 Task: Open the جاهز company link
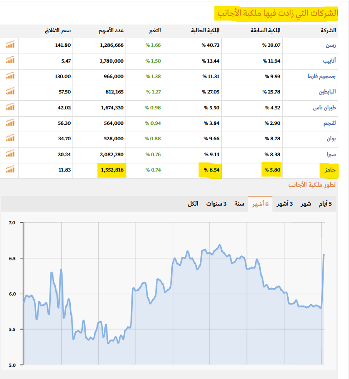(330, 170)
